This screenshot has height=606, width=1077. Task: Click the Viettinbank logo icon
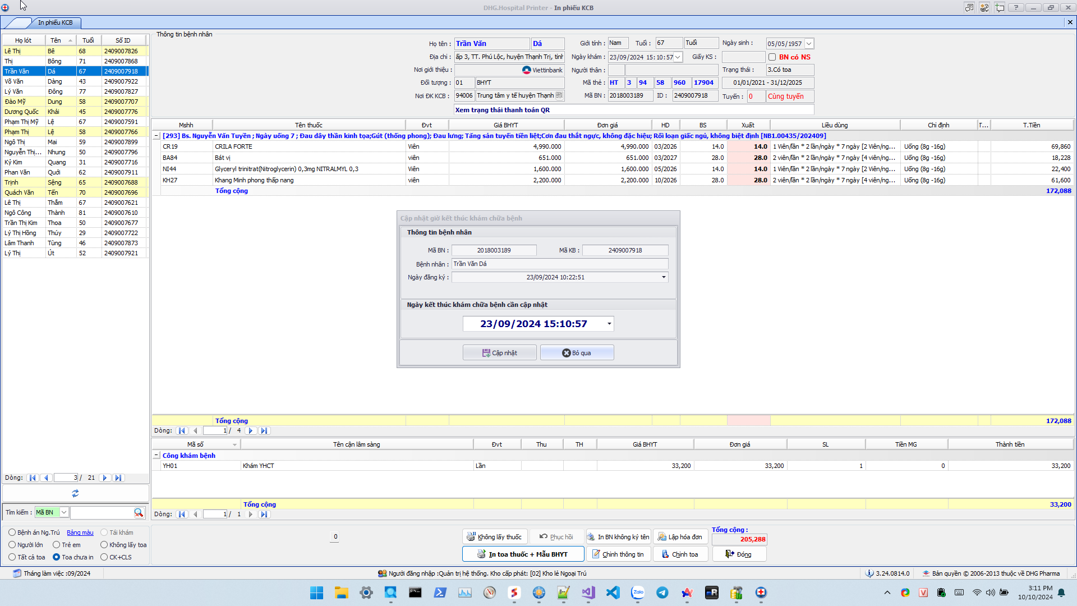pyautogui.click(x=526, y=70)
